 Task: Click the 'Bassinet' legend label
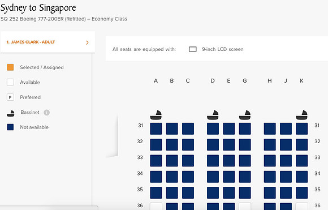pyautogui.click(x=30, y=113)
